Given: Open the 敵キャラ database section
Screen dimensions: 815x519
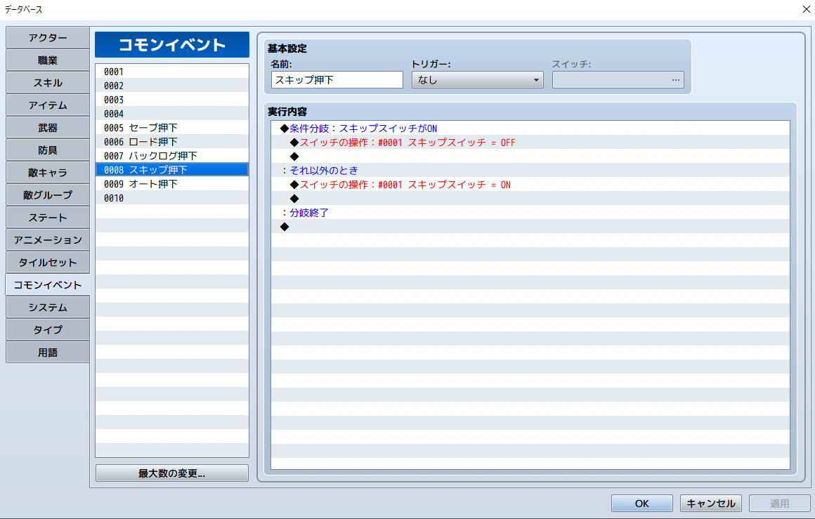Looking at the screenshot, I should click(x=47, y=172).
